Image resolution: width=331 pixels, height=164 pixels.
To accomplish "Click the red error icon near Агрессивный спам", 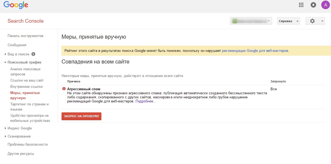I will click(64, 89).
